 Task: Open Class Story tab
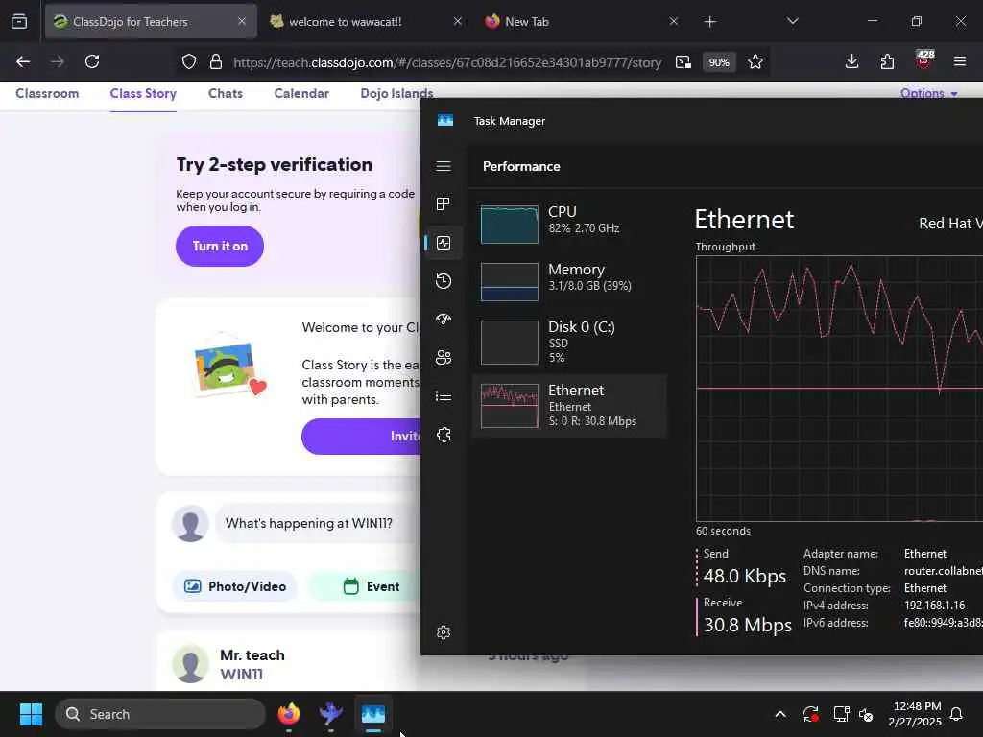click(143, 93)
